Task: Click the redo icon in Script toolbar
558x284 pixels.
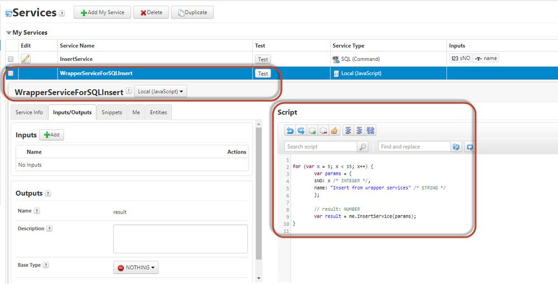Action: tap(301, 131)
